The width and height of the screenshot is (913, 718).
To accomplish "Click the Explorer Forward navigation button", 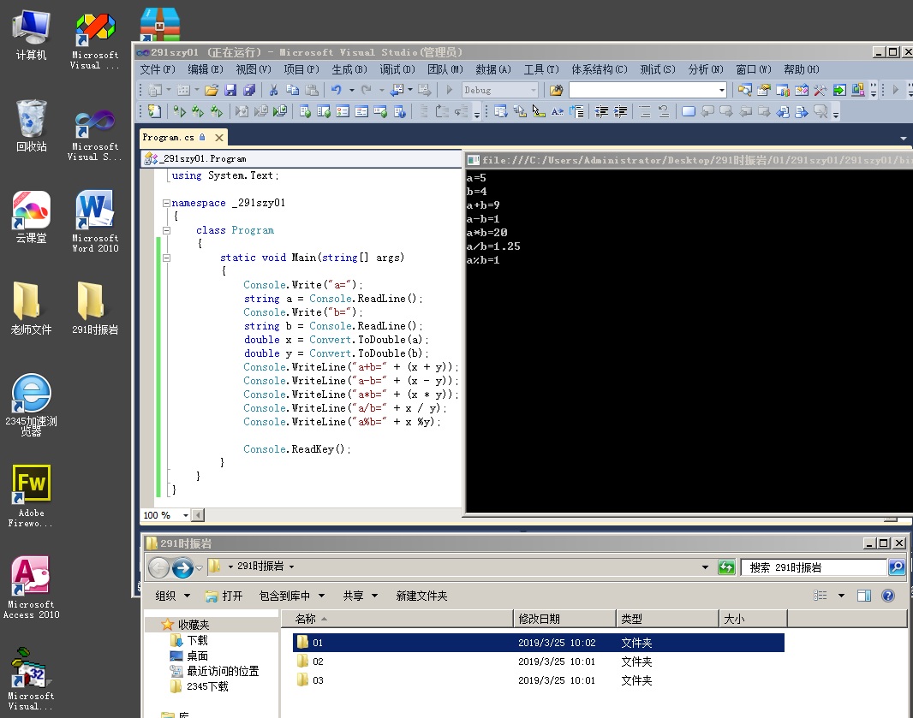I will (182, 567).
